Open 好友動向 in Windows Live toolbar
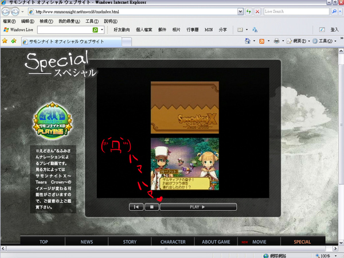This screenshot has height=258, width=344. pyautogui.click(x=122, y=30)
